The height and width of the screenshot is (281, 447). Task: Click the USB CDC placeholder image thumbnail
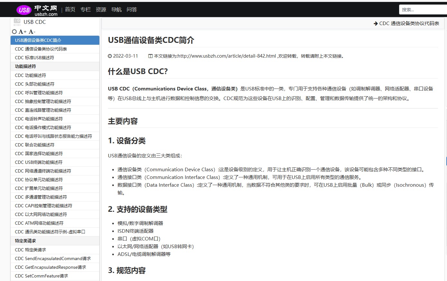pyautogui.click(x=17, y=22)
